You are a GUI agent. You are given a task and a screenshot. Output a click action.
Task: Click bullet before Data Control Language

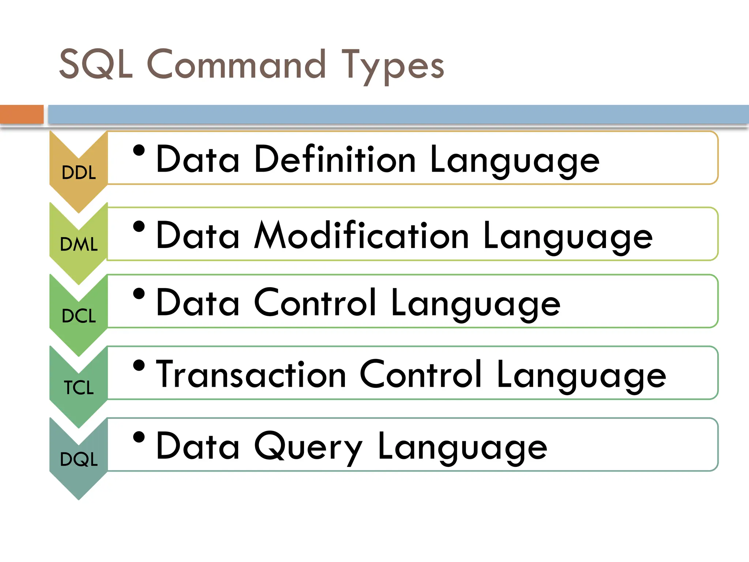[x=139, y=293]
